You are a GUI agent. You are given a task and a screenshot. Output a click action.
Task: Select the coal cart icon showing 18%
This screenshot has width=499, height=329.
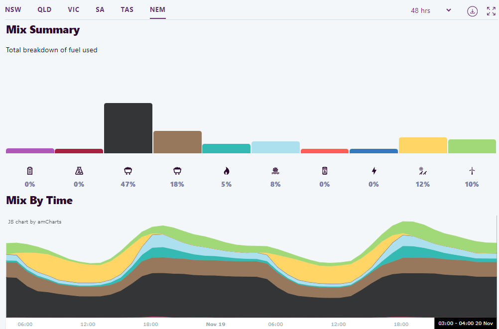coord(177,171)
